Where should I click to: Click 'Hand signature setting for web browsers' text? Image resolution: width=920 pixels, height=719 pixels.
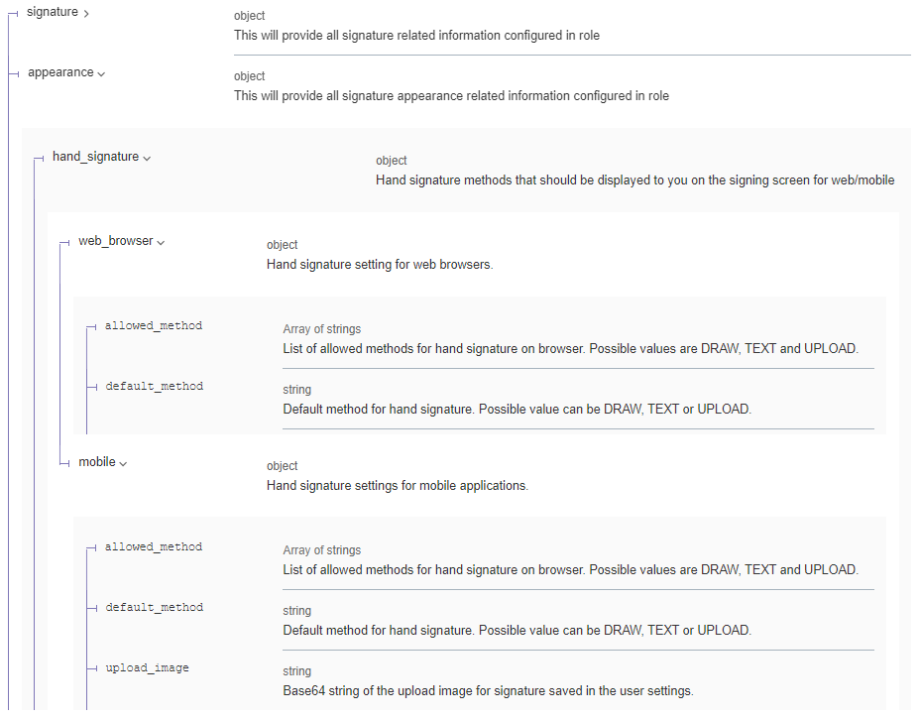click(380, 265)
